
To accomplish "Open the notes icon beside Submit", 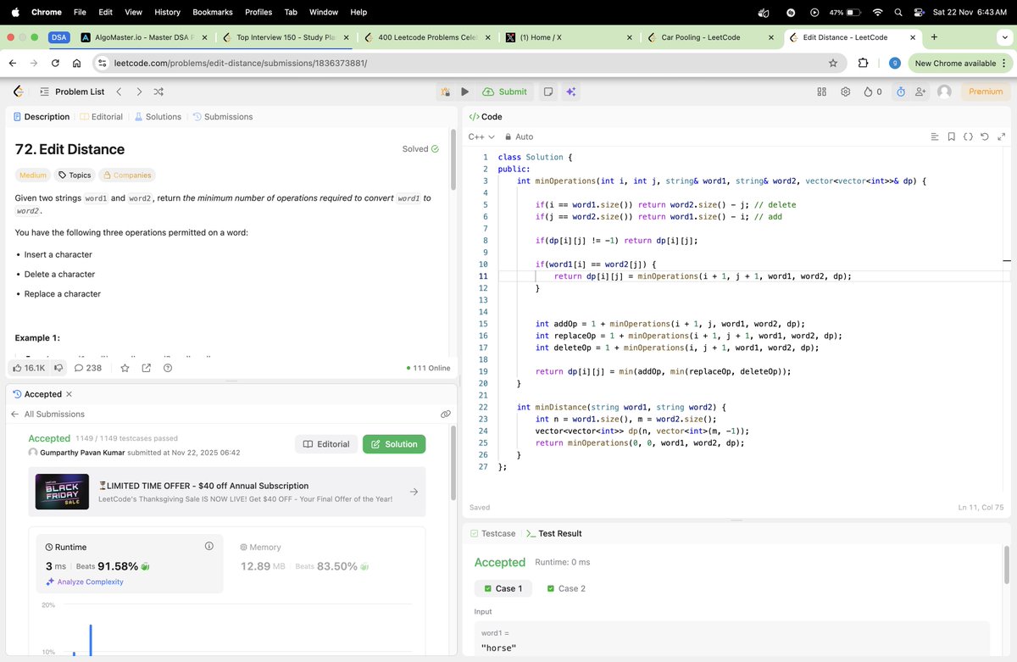I will (x=548, y=92).
